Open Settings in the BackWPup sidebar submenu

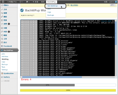5,70
